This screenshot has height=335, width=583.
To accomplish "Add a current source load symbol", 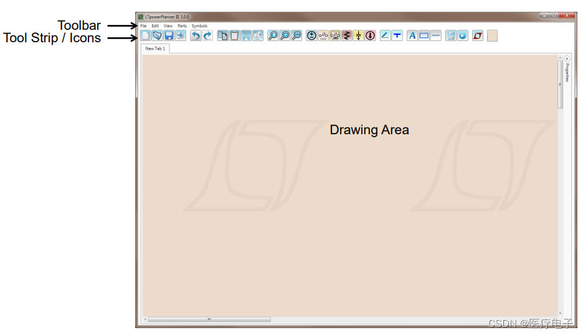I will [x=371, y=35].
